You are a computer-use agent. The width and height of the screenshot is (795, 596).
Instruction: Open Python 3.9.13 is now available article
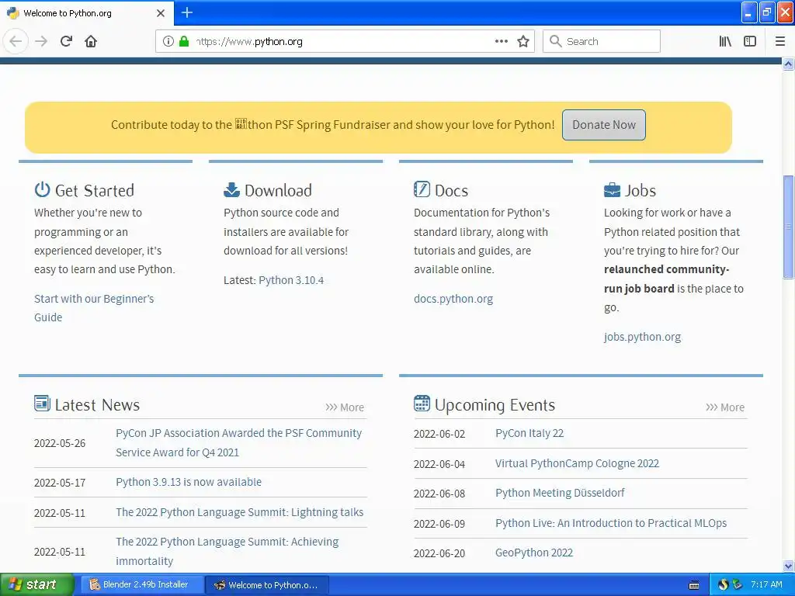pos(189,482)
